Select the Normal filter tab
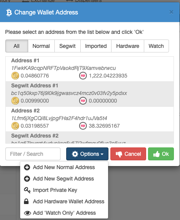Screen dimensions: 180x220 click(41, 46)
